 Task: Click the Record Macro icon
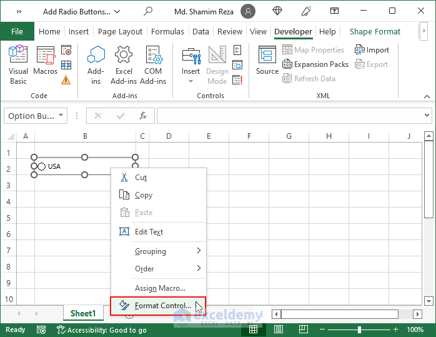click(66, 50)
